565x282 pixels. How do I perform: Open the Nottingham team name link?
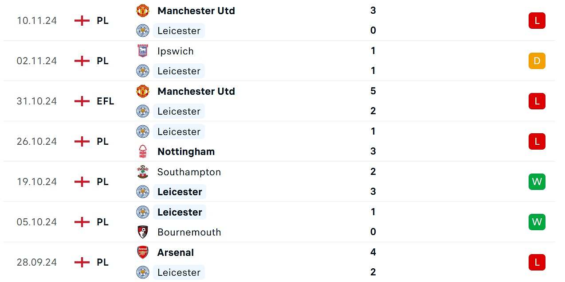point(186,151)
